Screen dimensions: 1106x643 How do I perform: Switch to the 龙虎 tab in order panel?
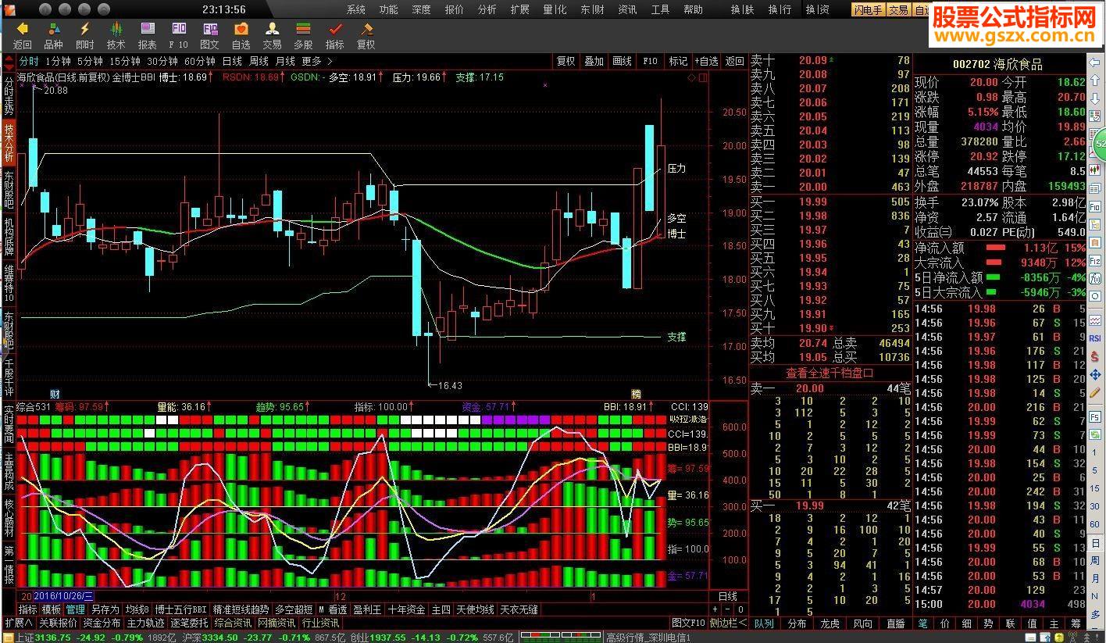click(829, 623)
